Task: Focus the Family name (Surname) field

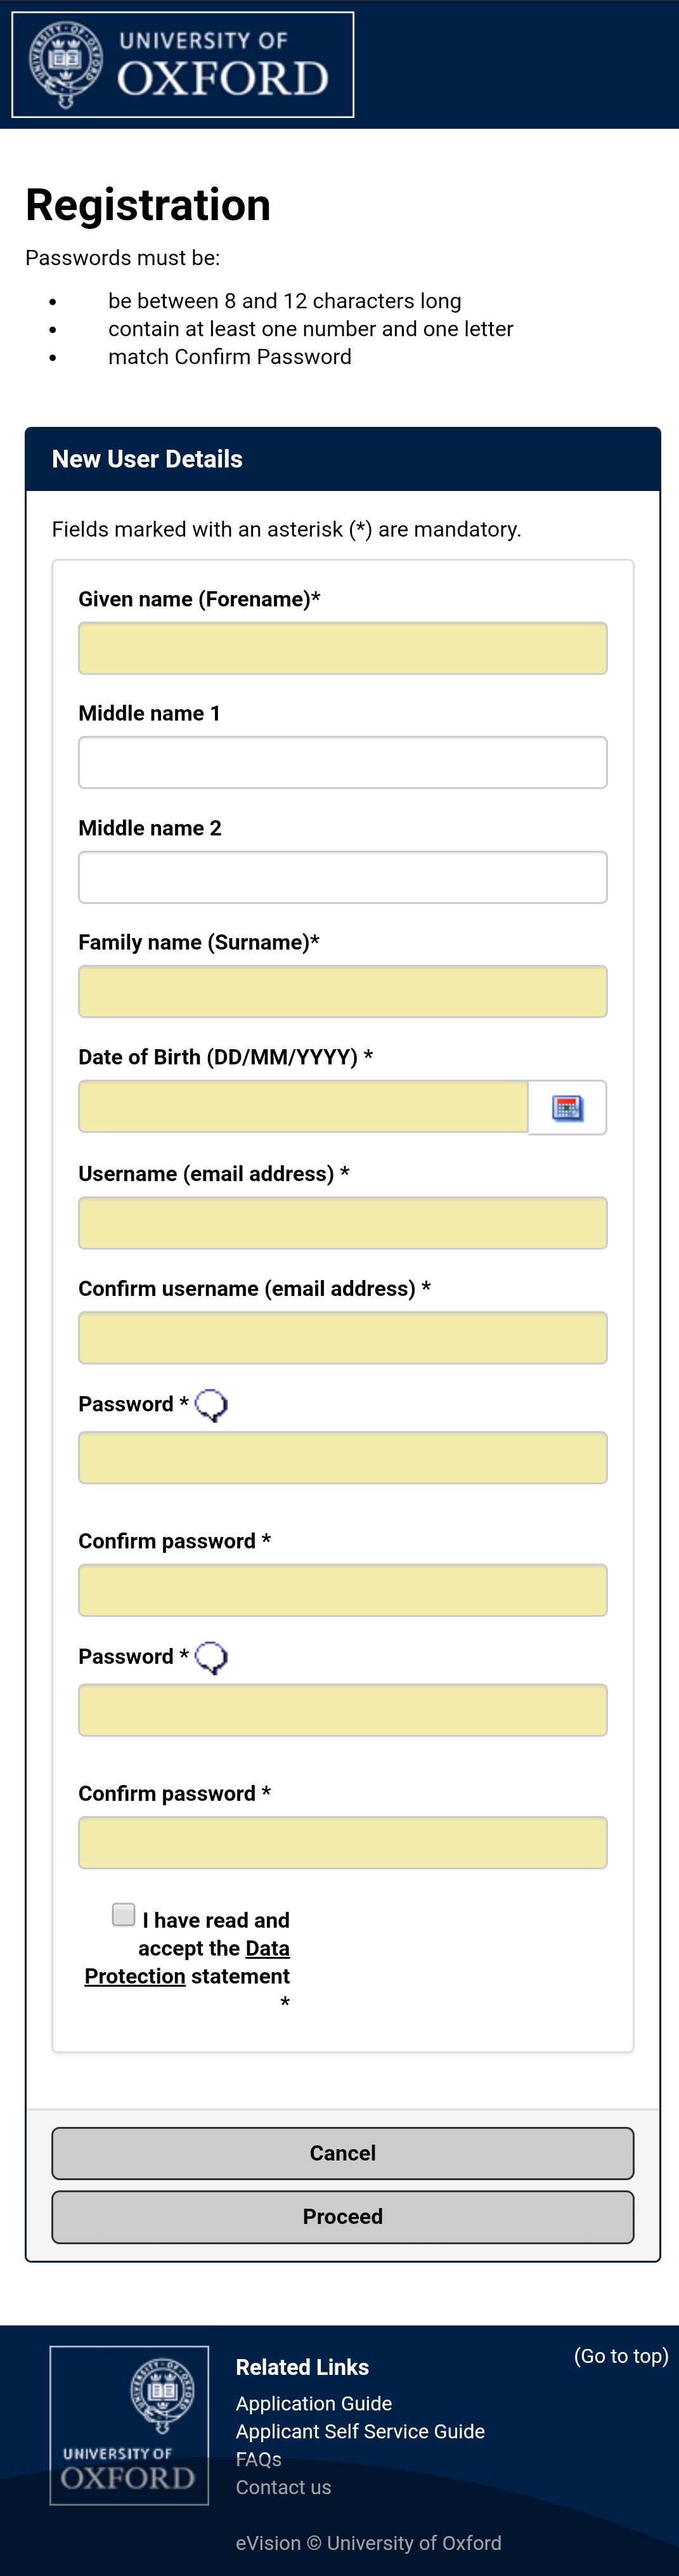Action: point(342,991)
